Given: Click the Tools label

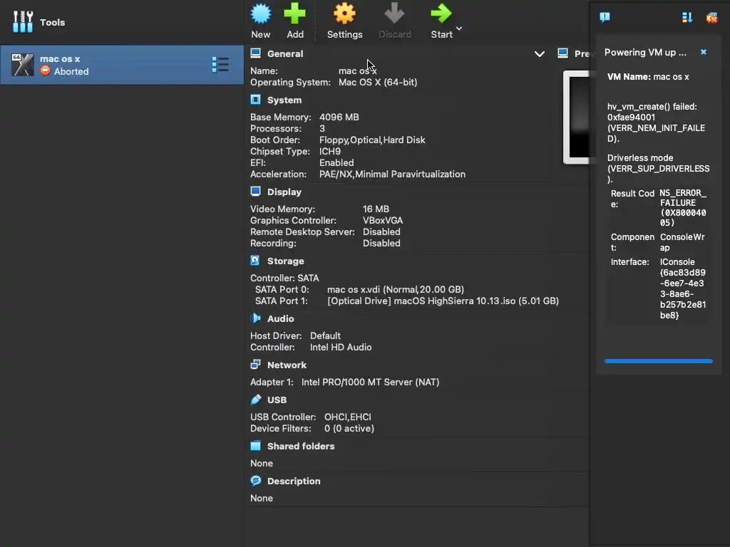Looking at the screenshot, I should [52, 22].
